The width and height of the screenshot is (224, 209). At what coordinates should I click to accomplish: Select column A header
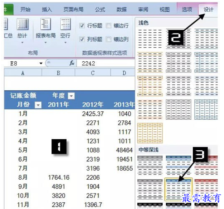click(23, 72)
